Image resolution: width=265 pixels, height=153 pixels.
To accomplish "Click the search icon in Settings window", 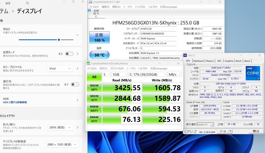I will [x=27, y=3].
